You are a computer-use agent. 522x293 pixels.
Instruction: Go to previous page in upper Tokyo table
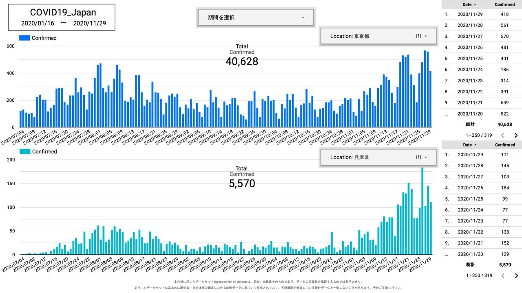pyautogui.click(x=503, y=135)
